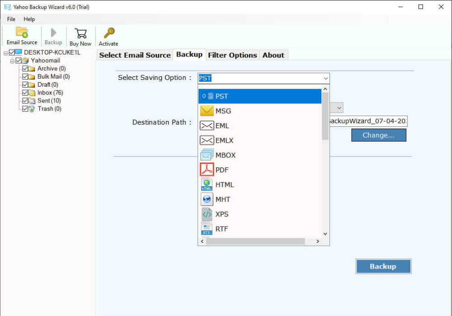Click the Draft folder icon
The width and height of the screenshot is (452, 316).
[32, 84]
